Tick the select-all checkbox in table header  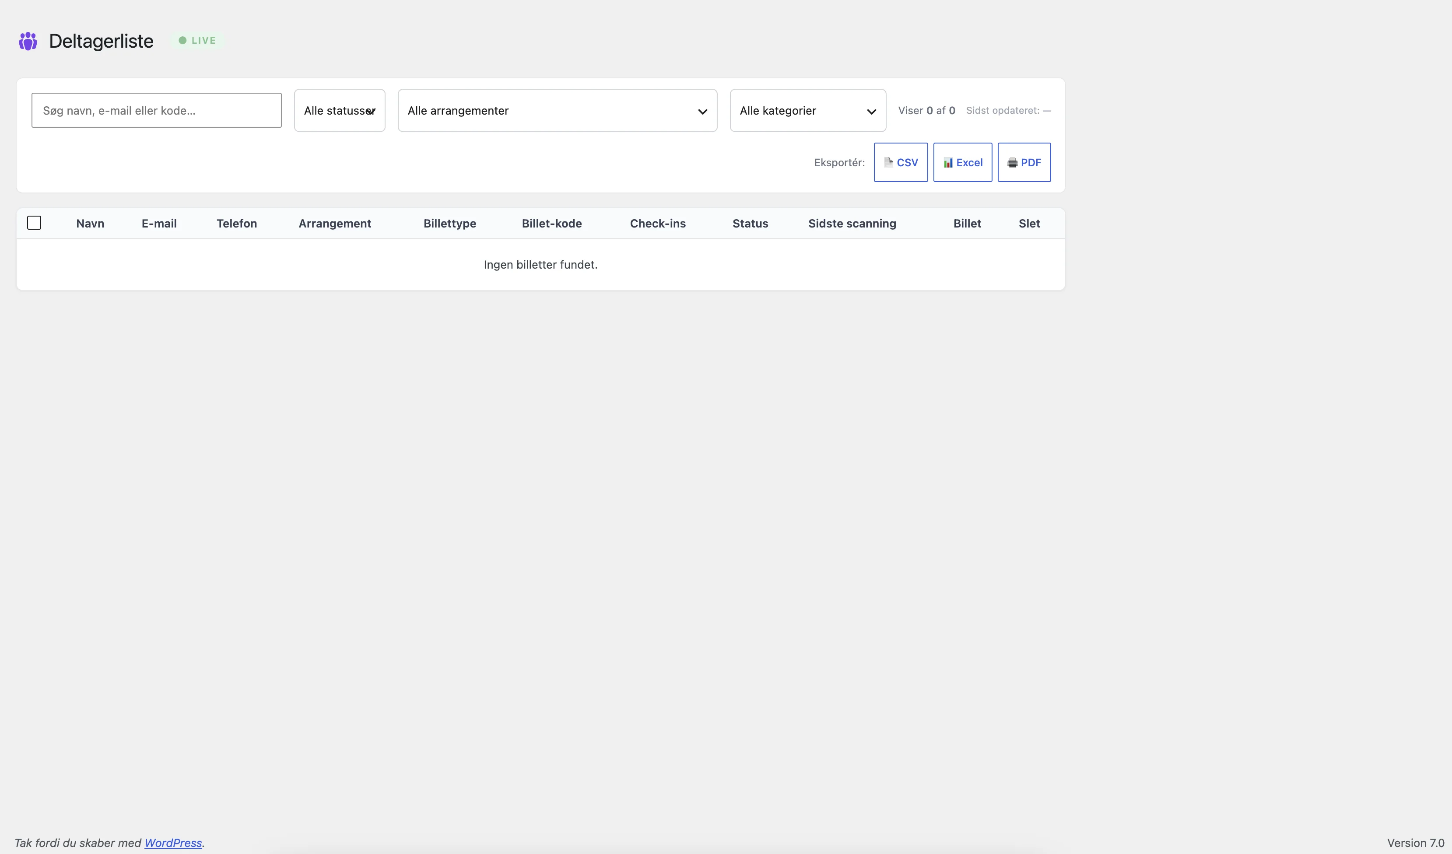click(x=34, y=223)
